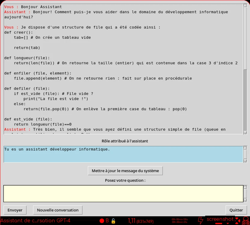Click the role box scrollbar up arrow
The width and height of the screenshot is (250, 225).
[245, 148]
